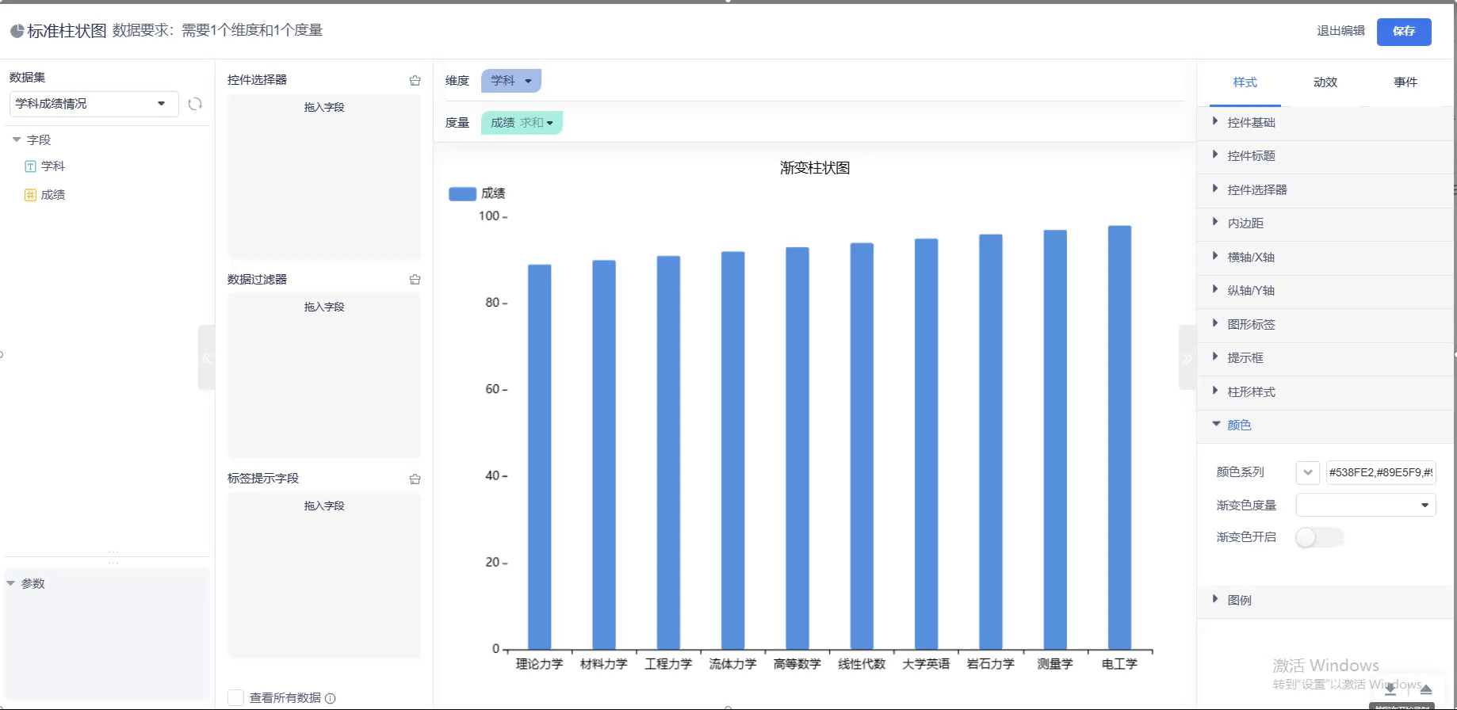
Task: Open the 学科成绩情况 dataset dropdown
Action: (92, 104)
